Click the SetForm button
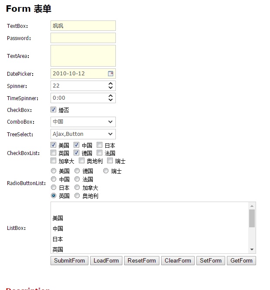This screenshot has height=290, width=270. click(211, 260)
